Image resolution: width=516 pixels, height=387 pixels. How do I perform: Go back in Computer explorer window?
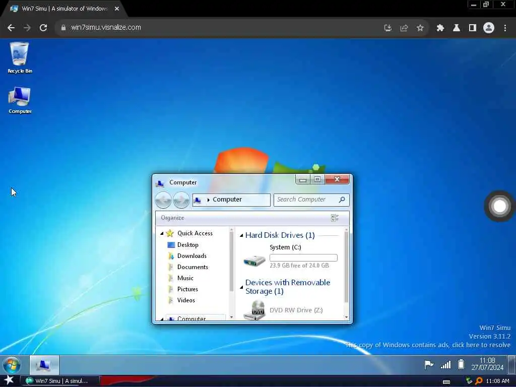[x=163, y=200]
